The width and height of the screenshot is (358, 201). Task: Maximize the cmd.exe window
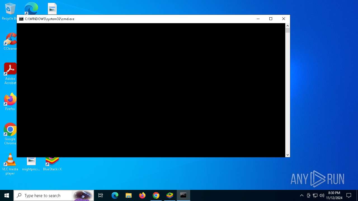pyautogui.click(x=271, y=19)
